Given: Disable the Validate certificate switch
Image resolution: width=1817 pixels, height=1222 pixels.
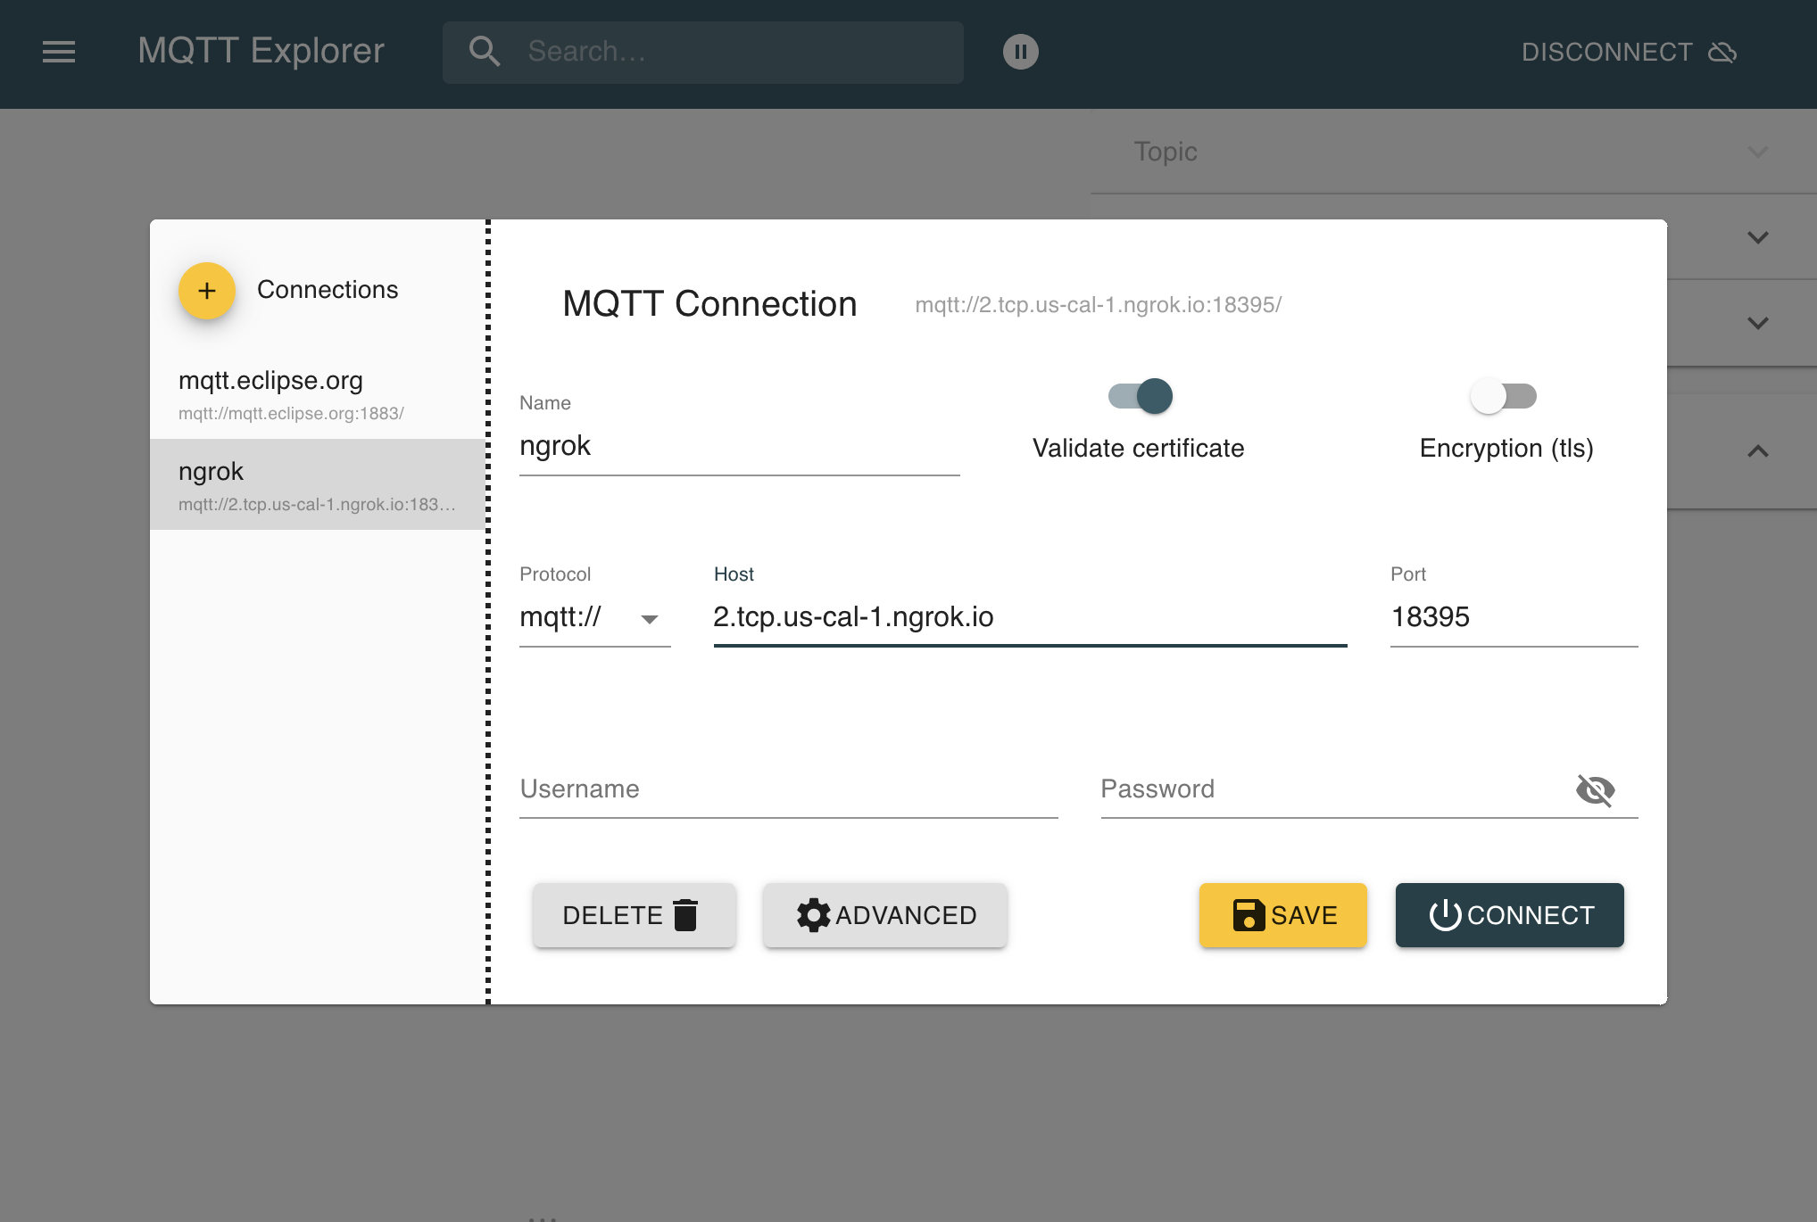Looking at the screenshot, I should (x=1141, y=396).
